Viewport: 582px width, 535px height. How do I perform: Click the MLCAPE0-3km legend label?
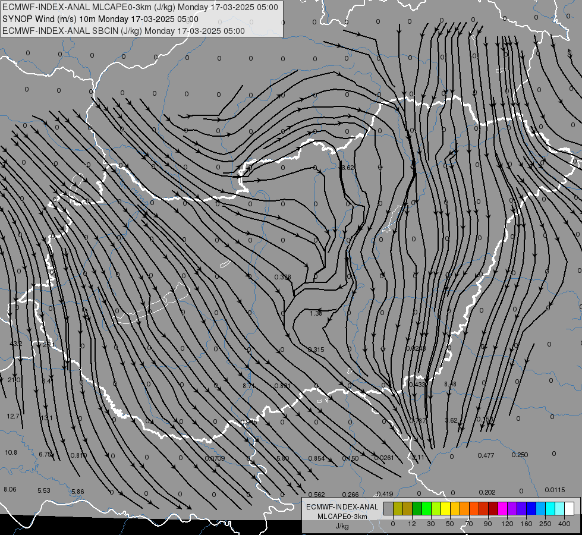[x=342, y=517]
